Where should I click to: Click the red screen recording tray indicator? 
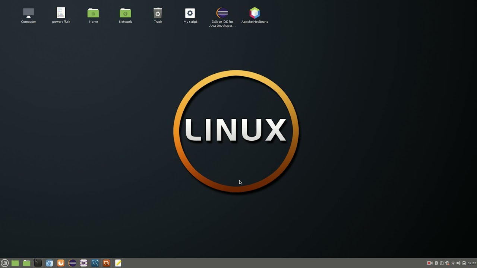[x=430, y=263]
